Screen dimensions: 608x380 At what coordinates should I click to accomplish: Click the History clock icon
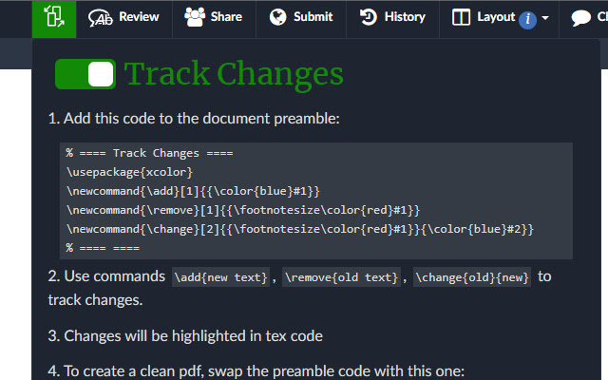(x=369, y=16)
